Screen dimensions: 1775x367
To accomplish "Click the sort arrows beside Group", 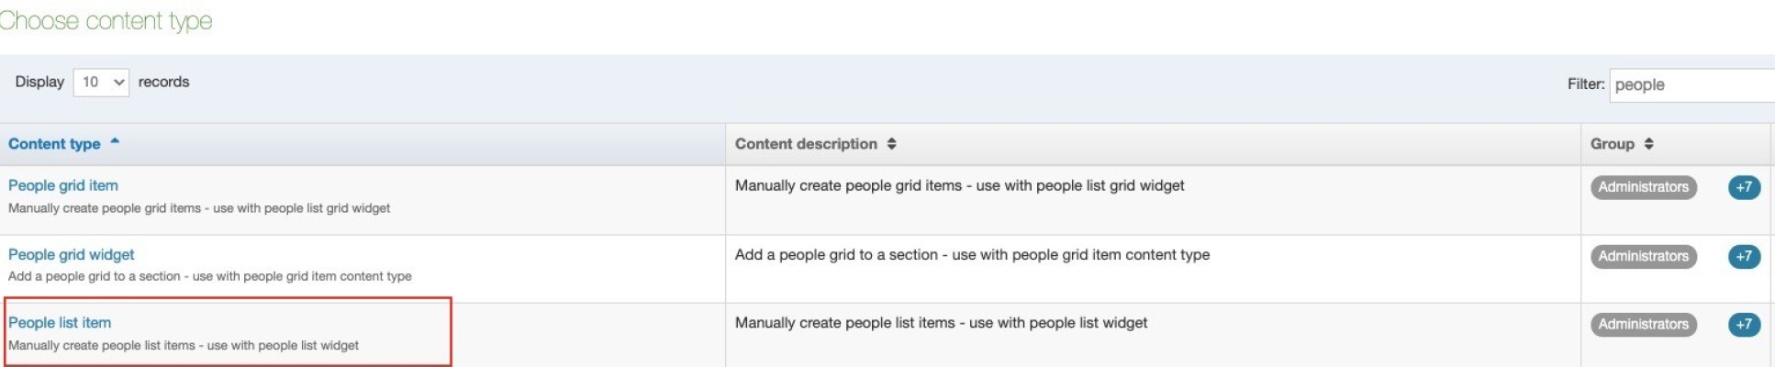I will [x=1648, y=144].
